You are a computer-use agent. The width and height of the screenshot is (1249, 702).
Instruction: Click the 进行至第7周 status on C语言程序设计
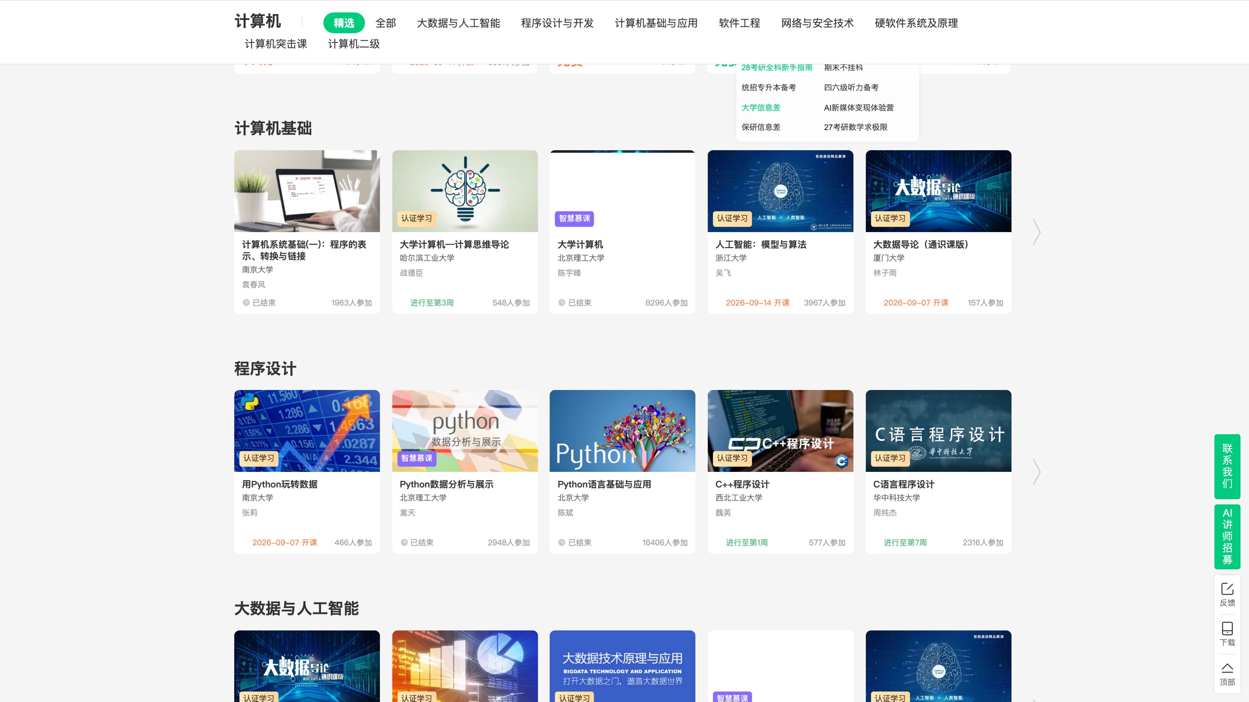(x=905, y=543)
